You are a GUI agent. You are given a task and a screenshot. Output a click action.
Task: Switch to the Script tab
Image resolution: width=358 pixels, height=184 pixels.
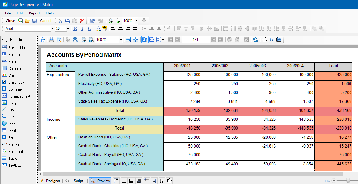[x=74, y=181]
